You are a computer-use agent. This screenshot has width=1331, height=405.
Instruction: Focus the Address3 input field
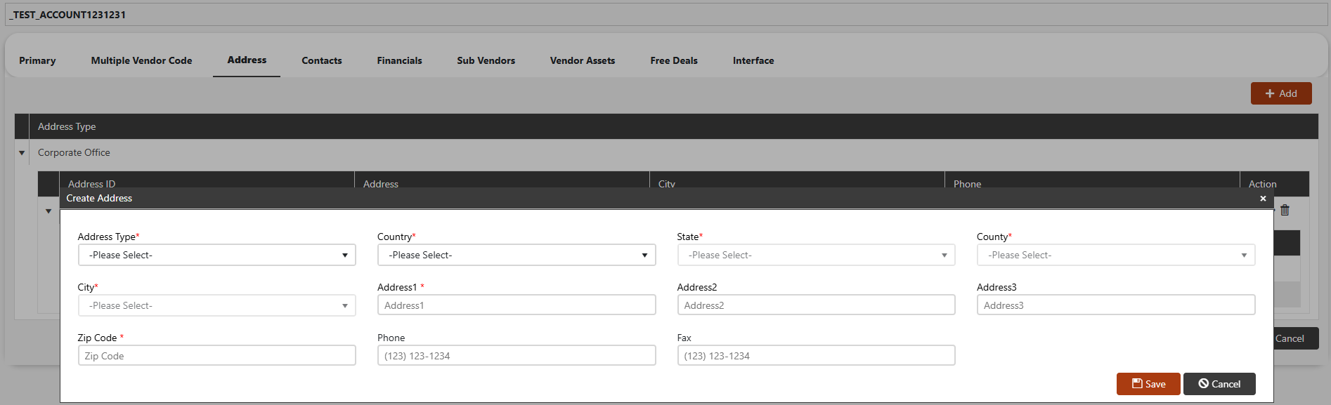(1116, 305)
